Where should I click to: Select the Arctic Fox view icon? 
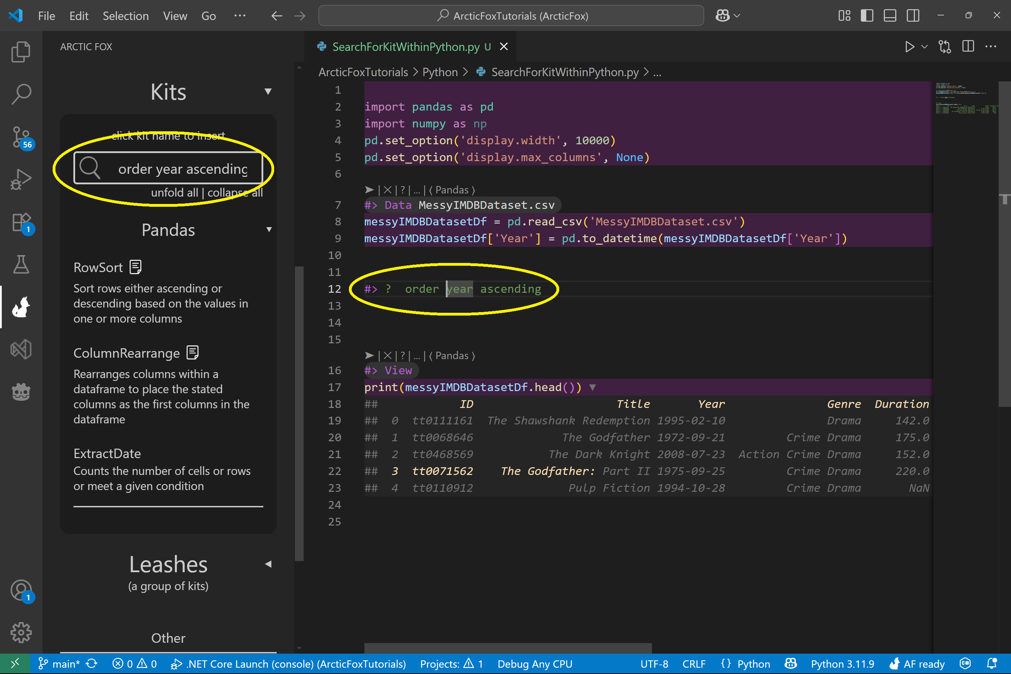[x=21, y=307]
